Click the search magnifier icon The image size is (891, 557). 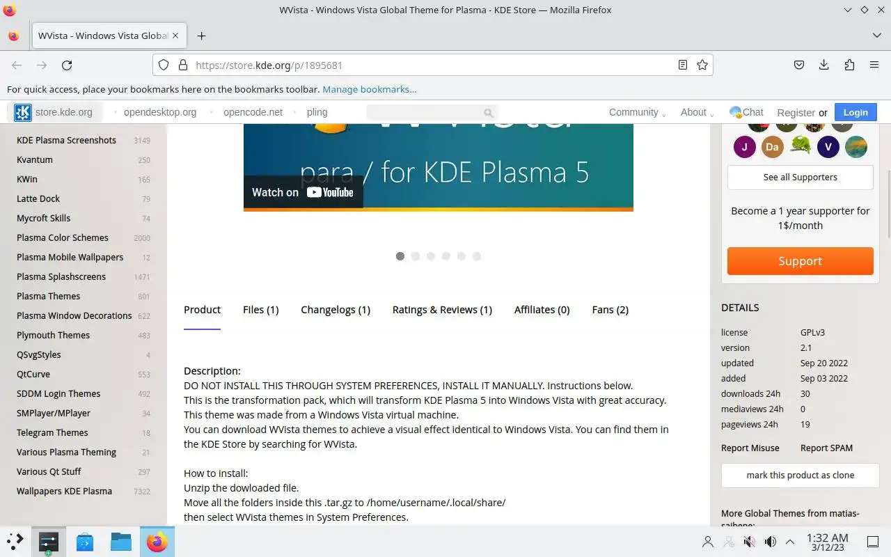pos(489,113)
